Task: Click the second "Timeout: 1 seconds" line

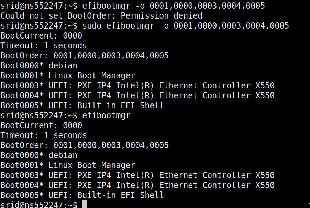Action: pos(44,135)
